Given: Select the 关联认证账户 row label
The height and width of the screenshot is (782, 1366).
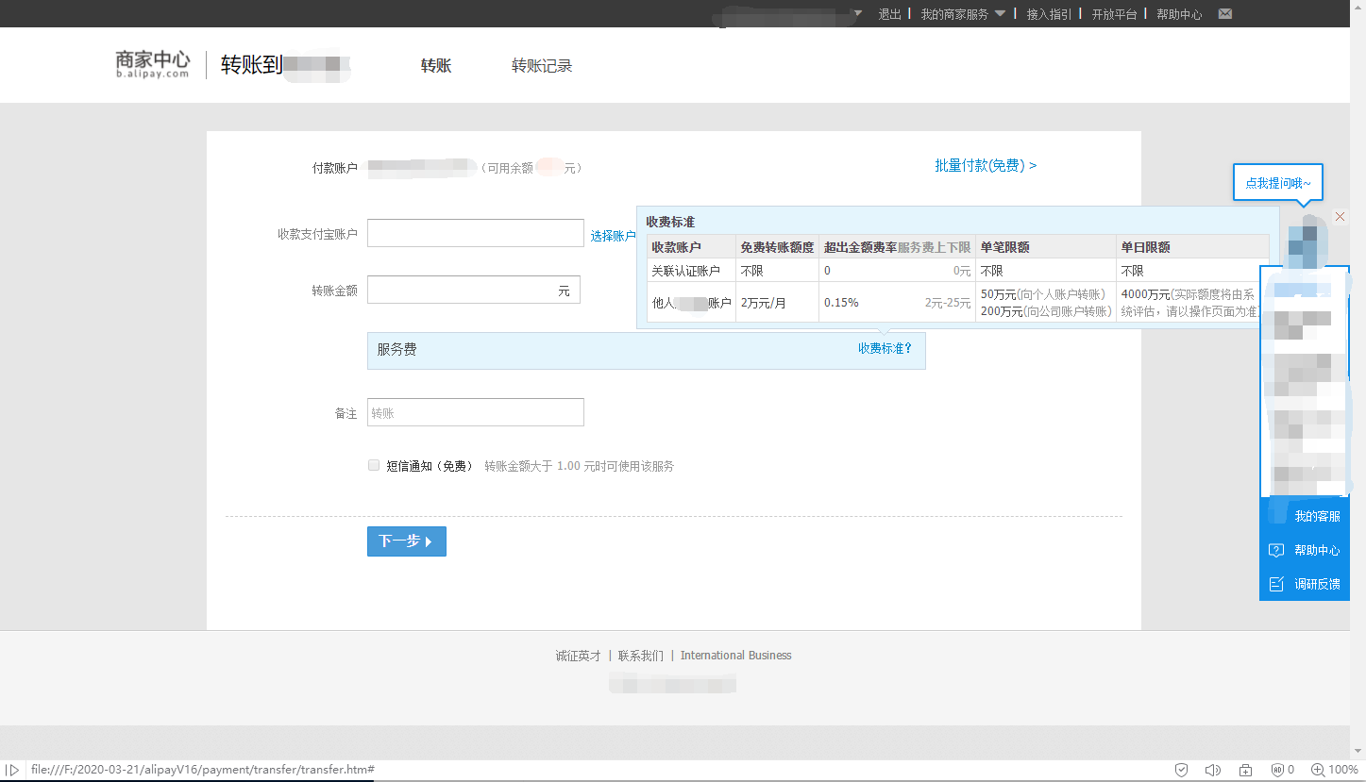Looking at the screenshot, I should click(x=685, y=271).
